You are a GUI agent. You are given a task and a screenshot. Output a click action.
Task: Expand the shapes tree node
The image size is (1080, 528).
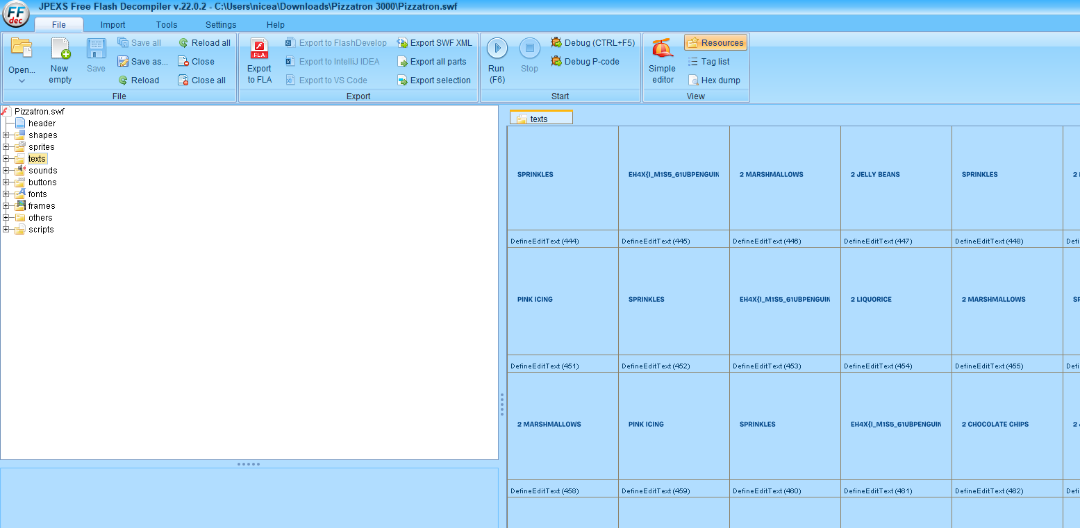click(6, 135)
